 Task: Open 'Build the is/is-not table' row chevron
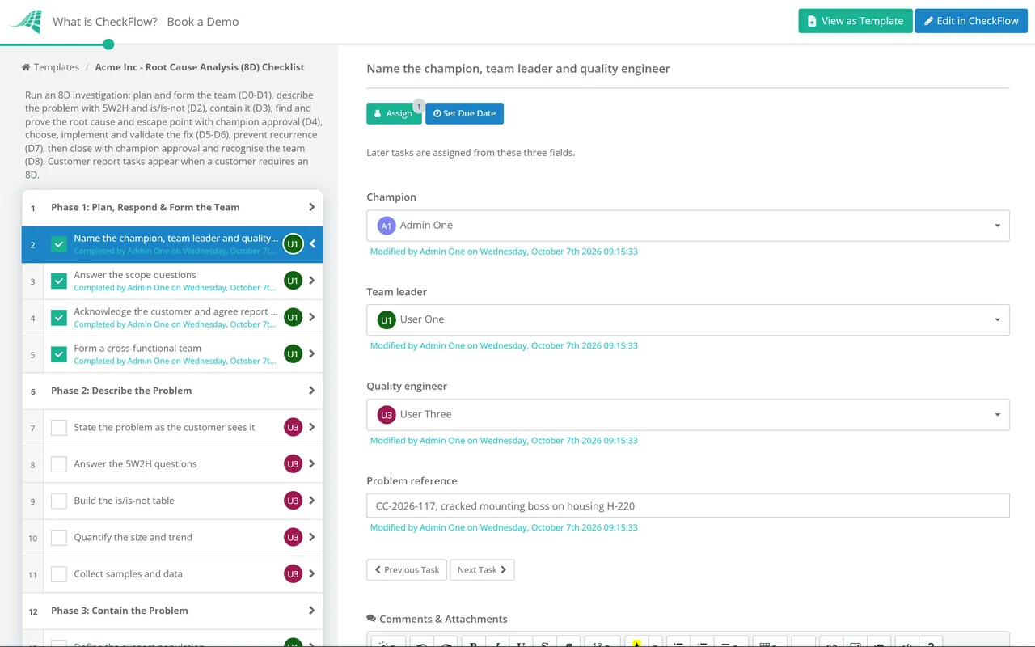[312, 501]
